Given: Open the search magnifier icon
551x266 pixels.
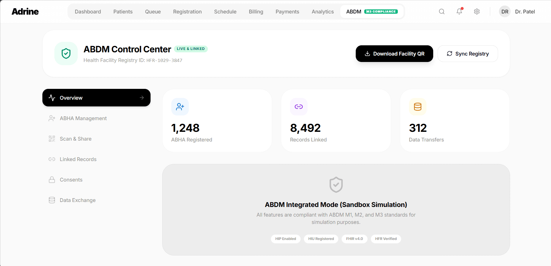Looking at the screenshot, I should pyautogui.click(x=442, y=11).
